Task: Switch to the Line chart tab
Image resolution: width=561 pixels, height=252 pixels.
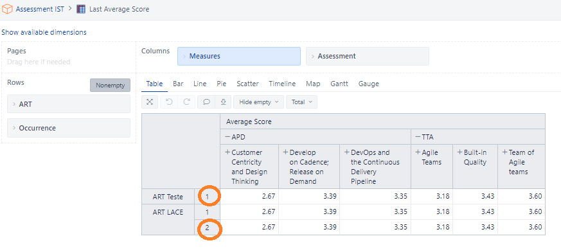Action: [200, 84]
